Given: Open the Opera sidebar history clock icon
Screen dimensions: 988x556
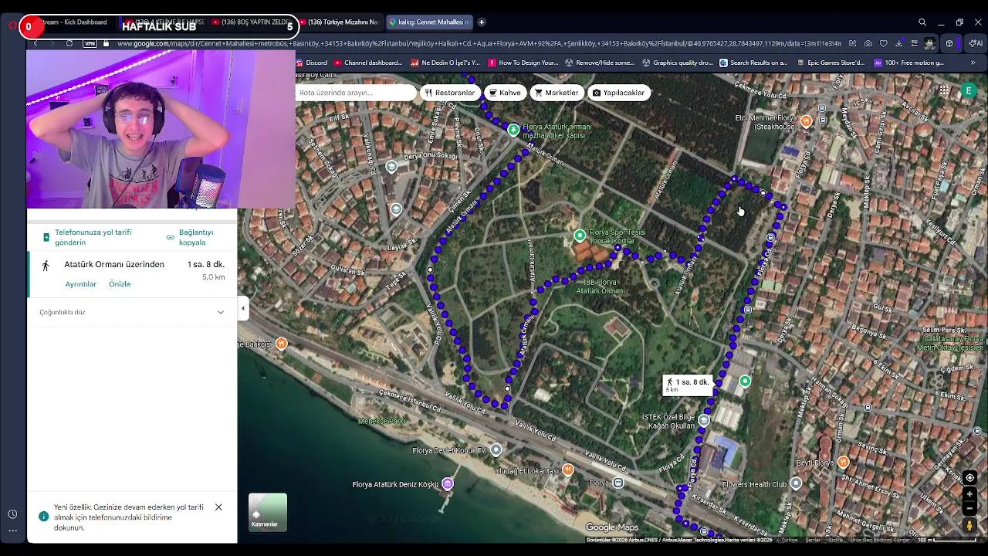Looking at the screenshot, I should [x=12, y=514].
